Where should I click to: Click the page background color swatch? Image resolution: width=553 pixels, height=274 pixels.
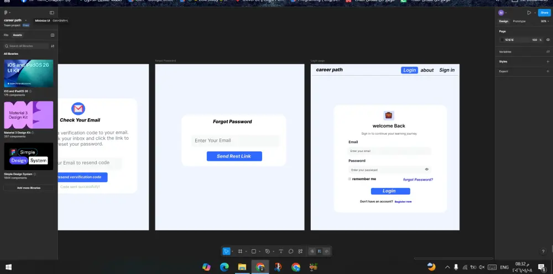coord(502,40)
